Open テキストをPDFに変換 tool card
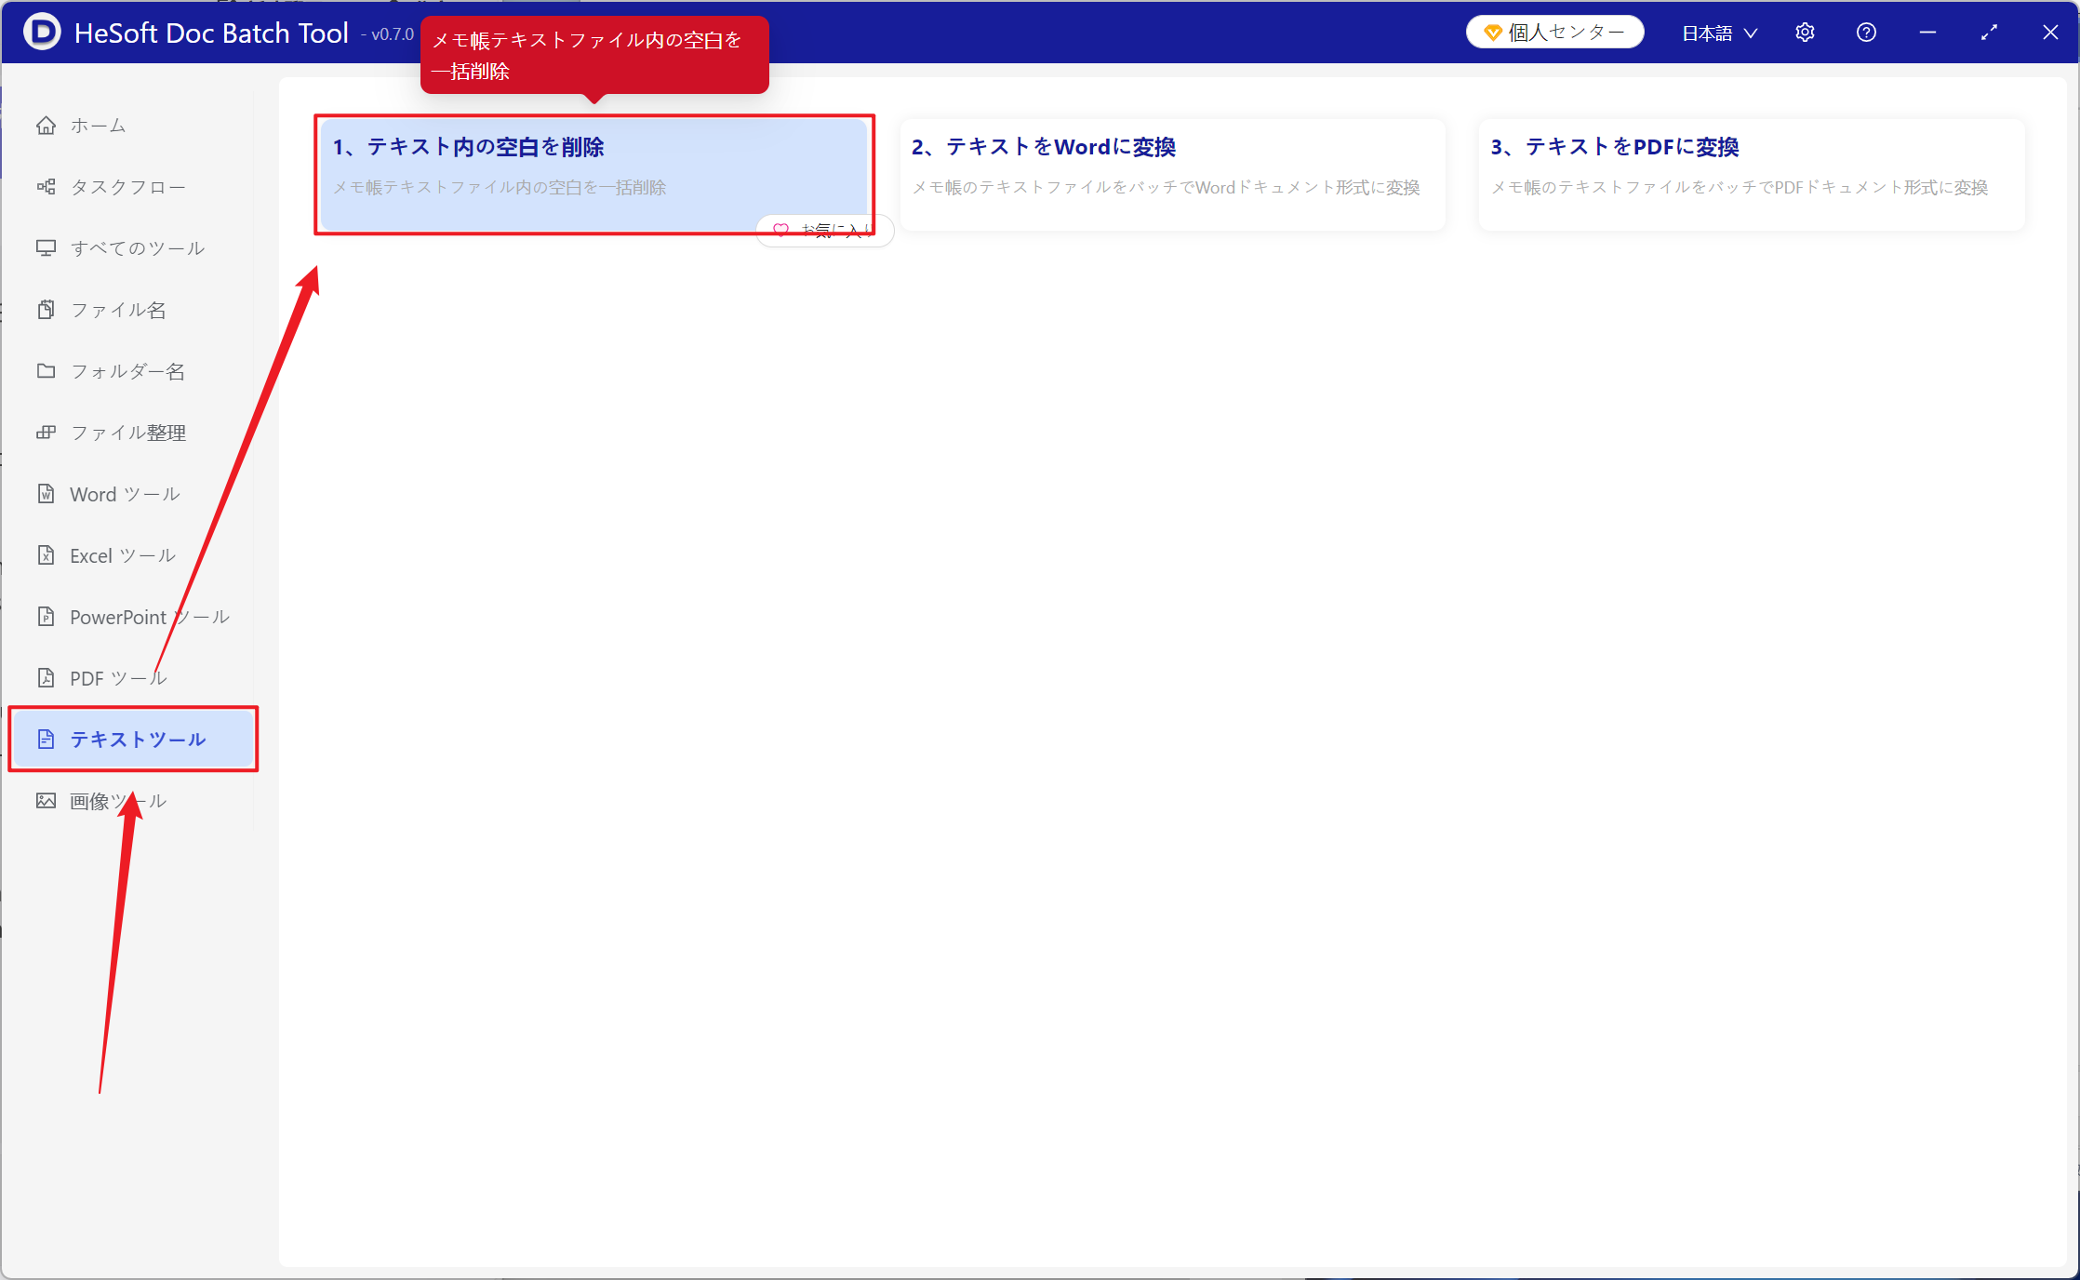Image resolution: width=2080 pixels, height=1280 pixels. [1752, 175]
